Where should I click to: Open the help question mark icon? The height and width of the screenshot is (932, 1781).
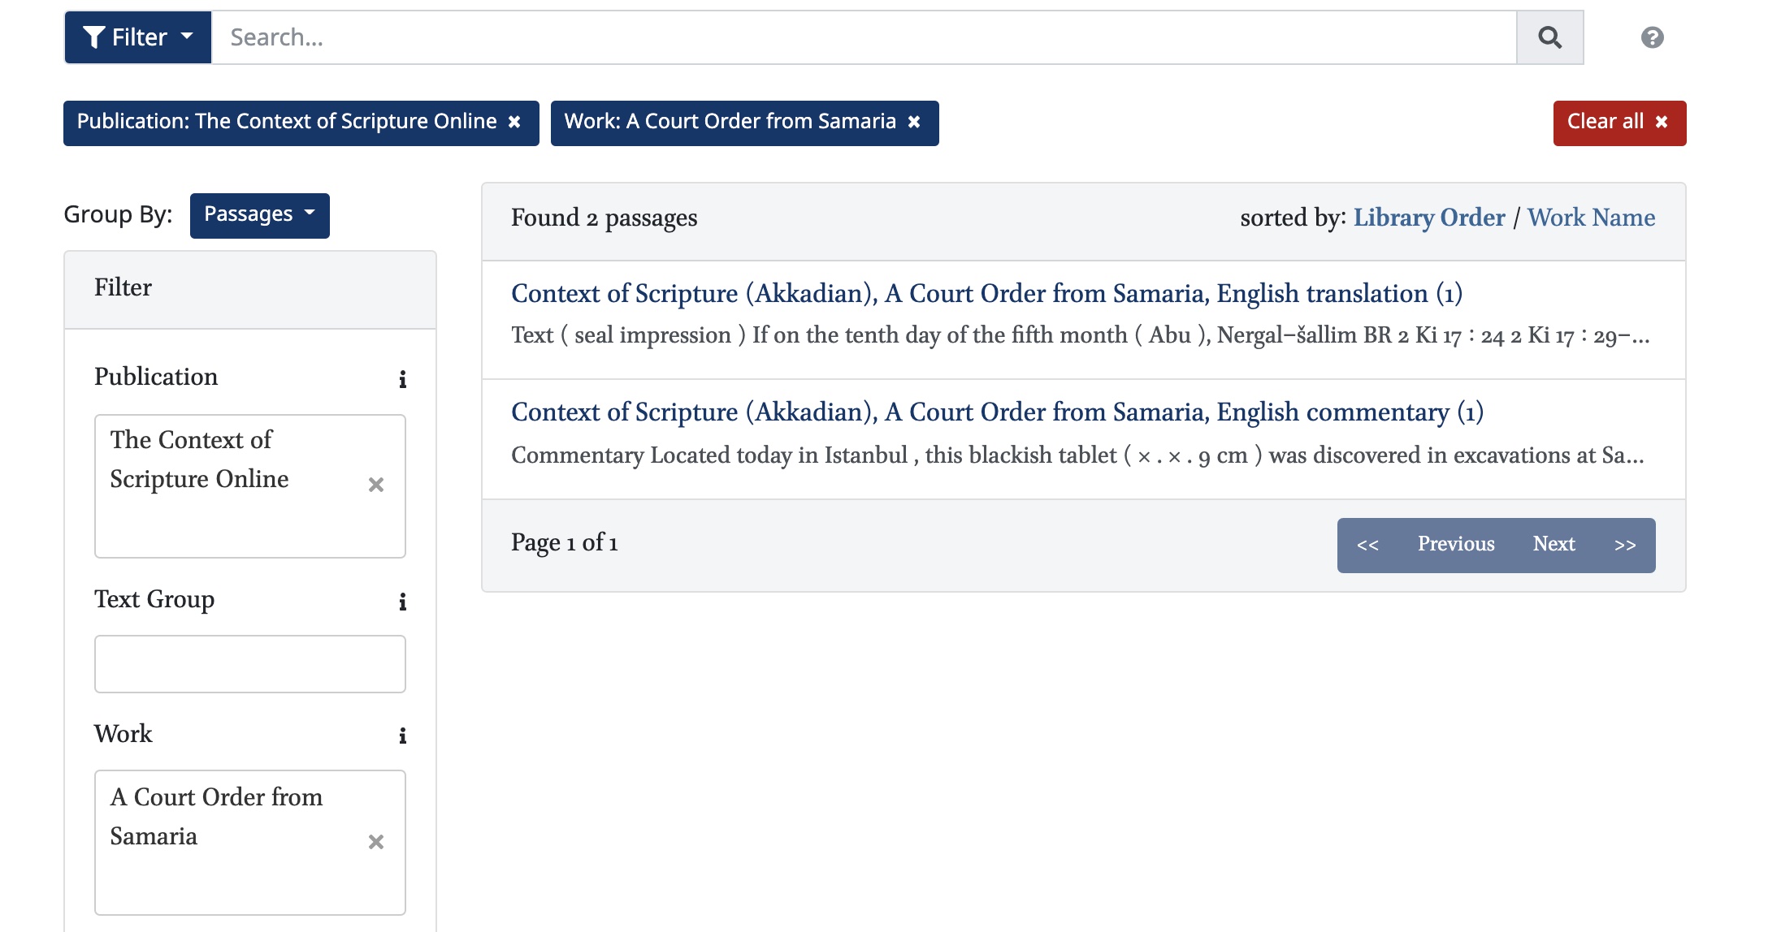[1652, 37]
